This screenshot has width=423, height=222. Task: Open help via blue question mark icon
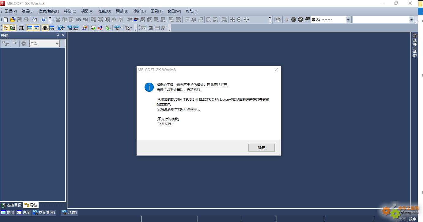[x=43, y=20]
